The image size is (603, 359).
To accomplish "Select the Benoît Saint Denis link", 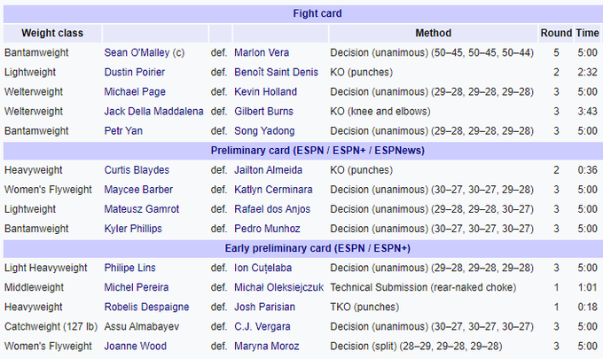I will (277, 72).
